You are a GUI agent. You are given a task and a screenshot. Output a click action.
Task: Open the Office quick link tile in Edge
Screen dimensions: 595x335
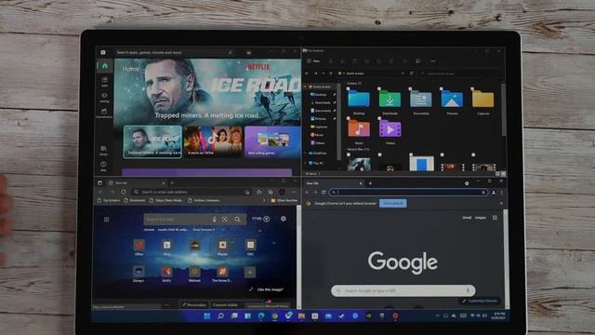[x=139, y=248]
